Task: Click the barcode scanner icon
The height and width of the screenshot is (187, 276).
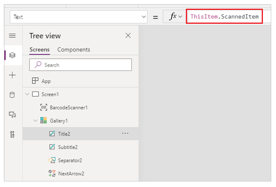Action: [44, 107]
